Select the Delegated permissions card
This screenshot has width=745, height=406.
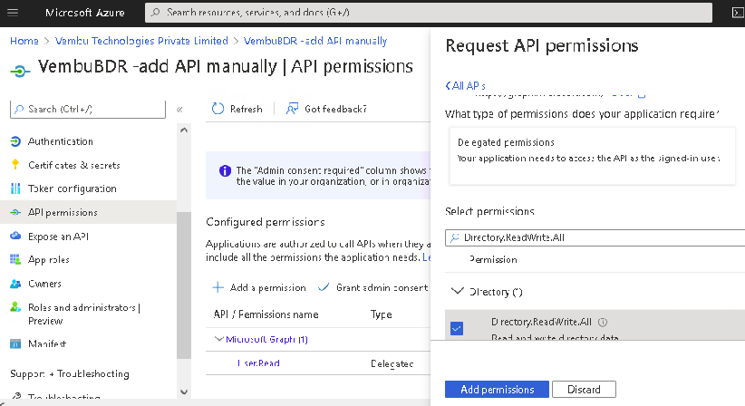click(x=592, y=155)
